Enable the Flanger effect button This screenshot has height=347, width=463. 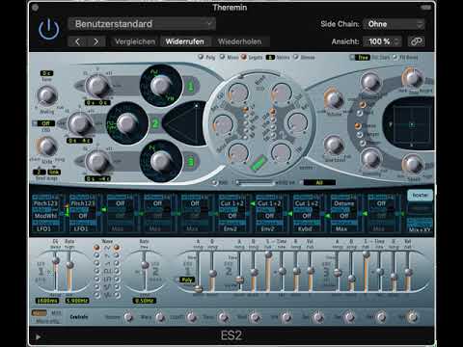[x=360, y=134]
